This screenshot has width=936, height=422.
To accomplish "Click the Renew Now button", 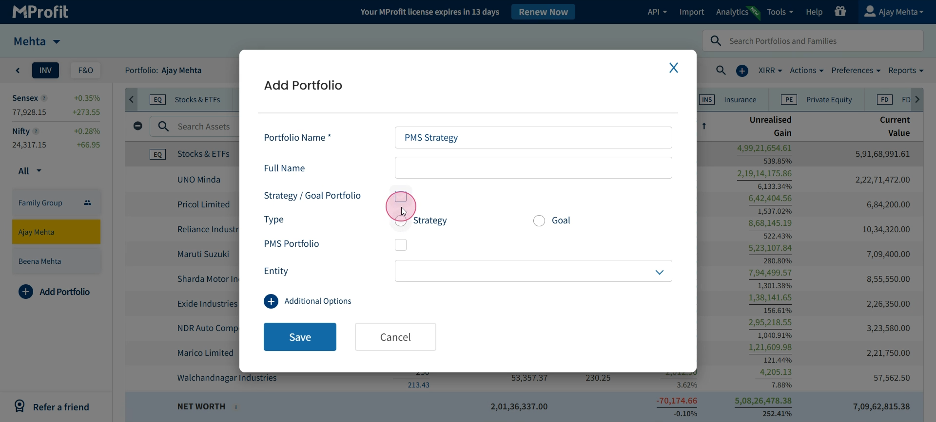I will pos(543,12).
